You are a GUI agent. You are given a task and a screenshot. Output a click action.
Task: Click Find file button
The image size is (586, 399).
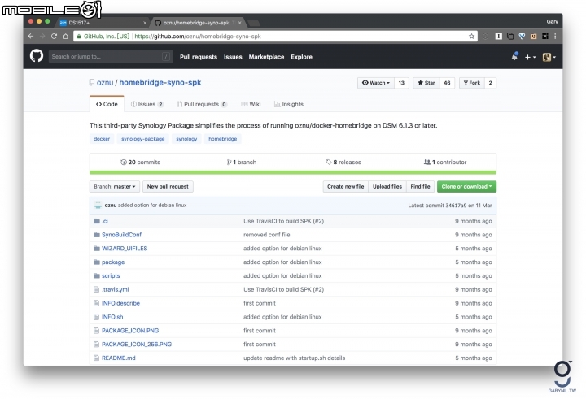[x=420, y=187]
